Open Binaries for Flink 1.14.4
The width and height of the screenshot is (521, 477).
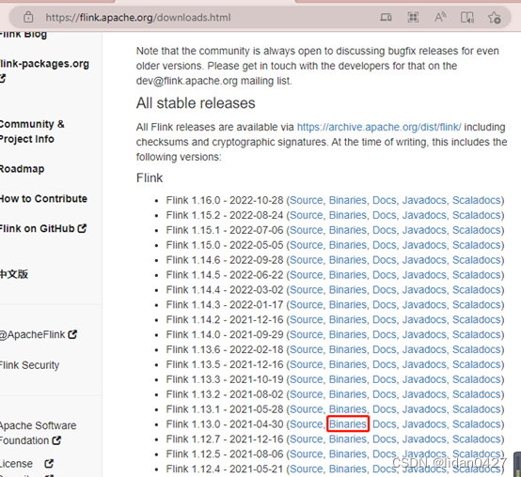coord(348,289)
